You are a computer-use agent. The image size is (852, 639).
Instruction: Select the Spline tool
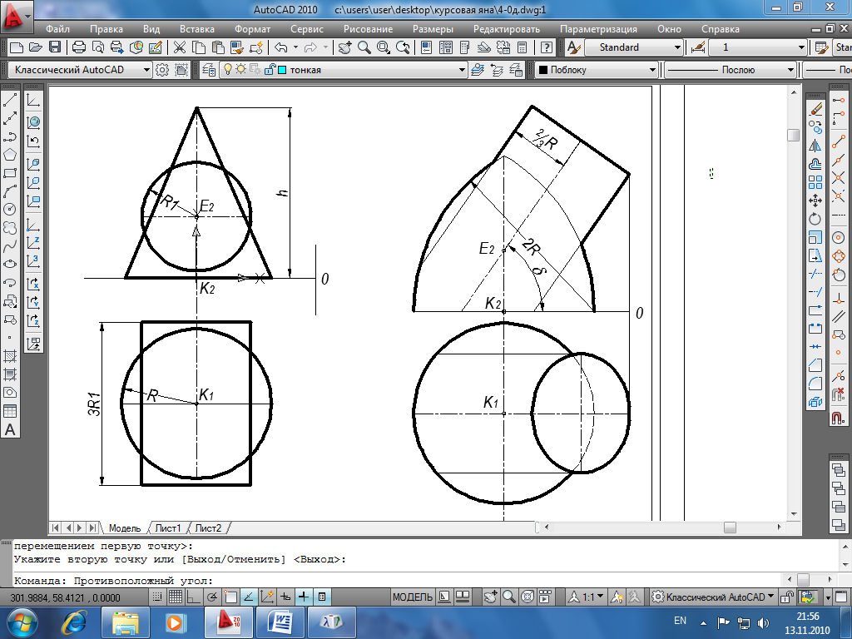click(10, 246)
